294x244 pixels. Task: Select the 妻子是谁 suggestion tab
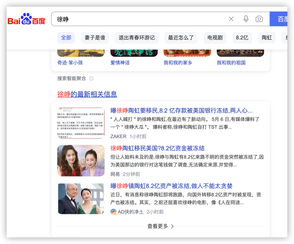point(95,38)
